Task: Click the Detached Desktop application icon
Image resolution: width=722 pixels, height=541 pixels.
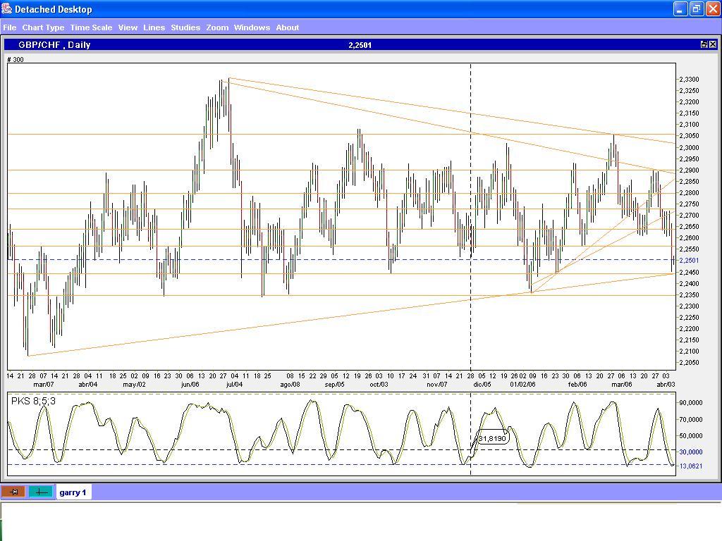Action: point(7,8)
